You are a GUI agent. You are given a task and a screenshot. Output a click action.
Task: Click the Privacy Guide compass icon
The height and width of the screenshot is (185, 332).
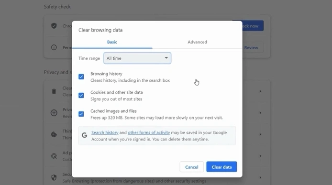coord(54,113)
